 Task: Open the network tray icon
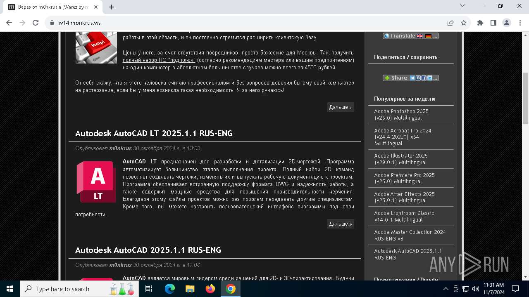tap(466, 289)
